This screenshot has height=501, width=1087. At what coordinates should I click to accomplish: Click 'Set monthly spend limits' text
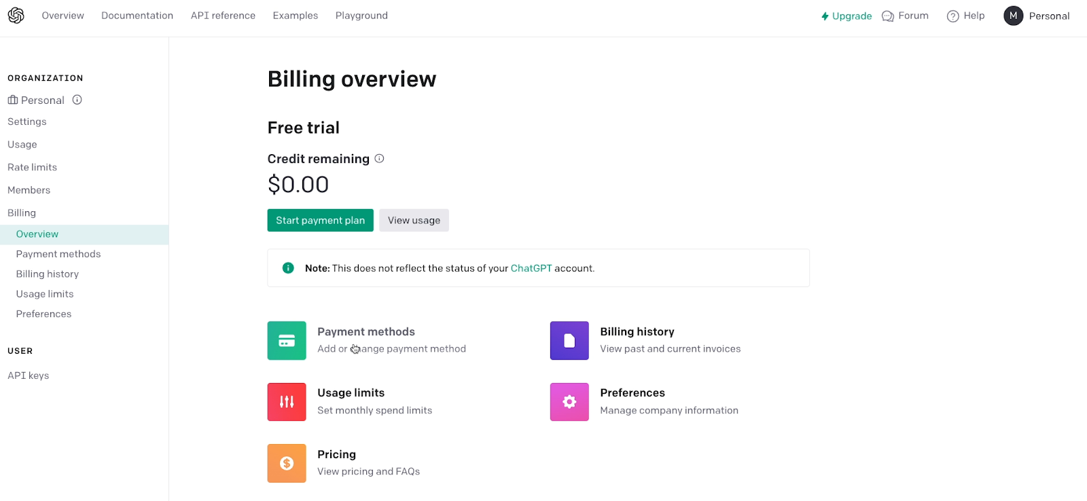click(375, 410)
